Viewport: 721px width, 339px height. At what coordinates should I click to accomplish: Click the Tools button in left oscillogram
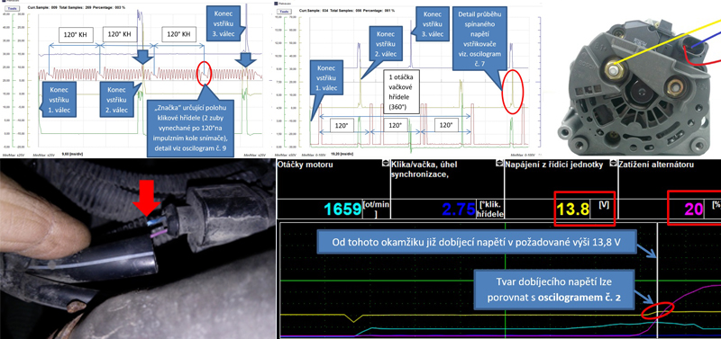pos(12,9)
